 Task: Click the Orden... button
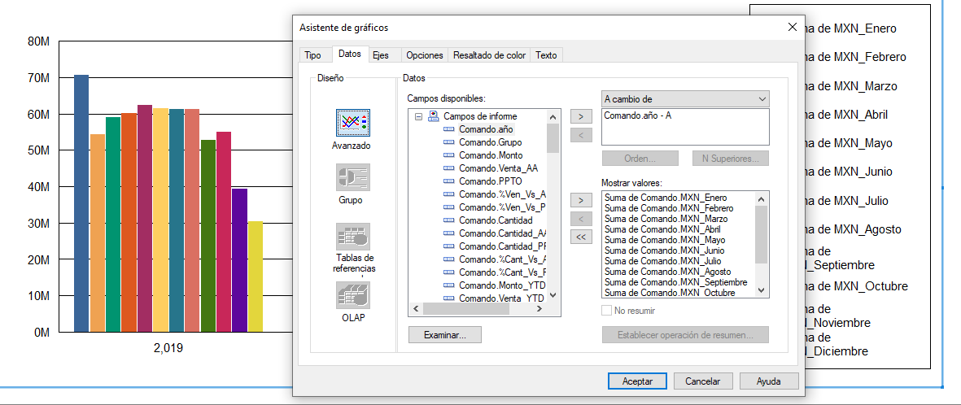point(640,158)
